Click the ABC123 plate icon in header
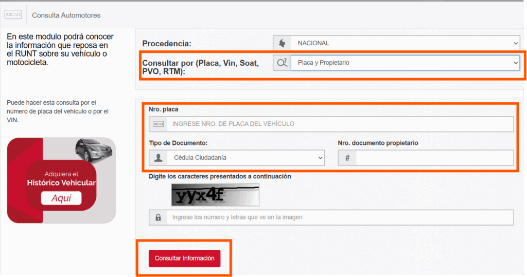 click(x=13, y=15)
